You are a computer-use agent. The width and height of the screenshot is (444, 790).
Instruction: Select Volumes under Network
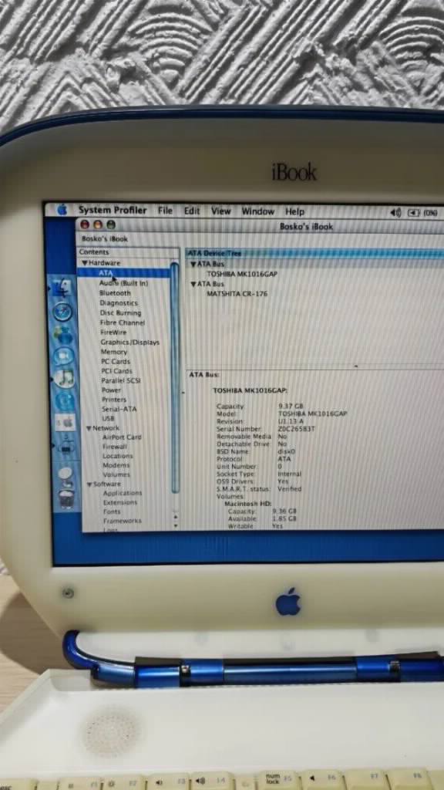pos(116,474)
